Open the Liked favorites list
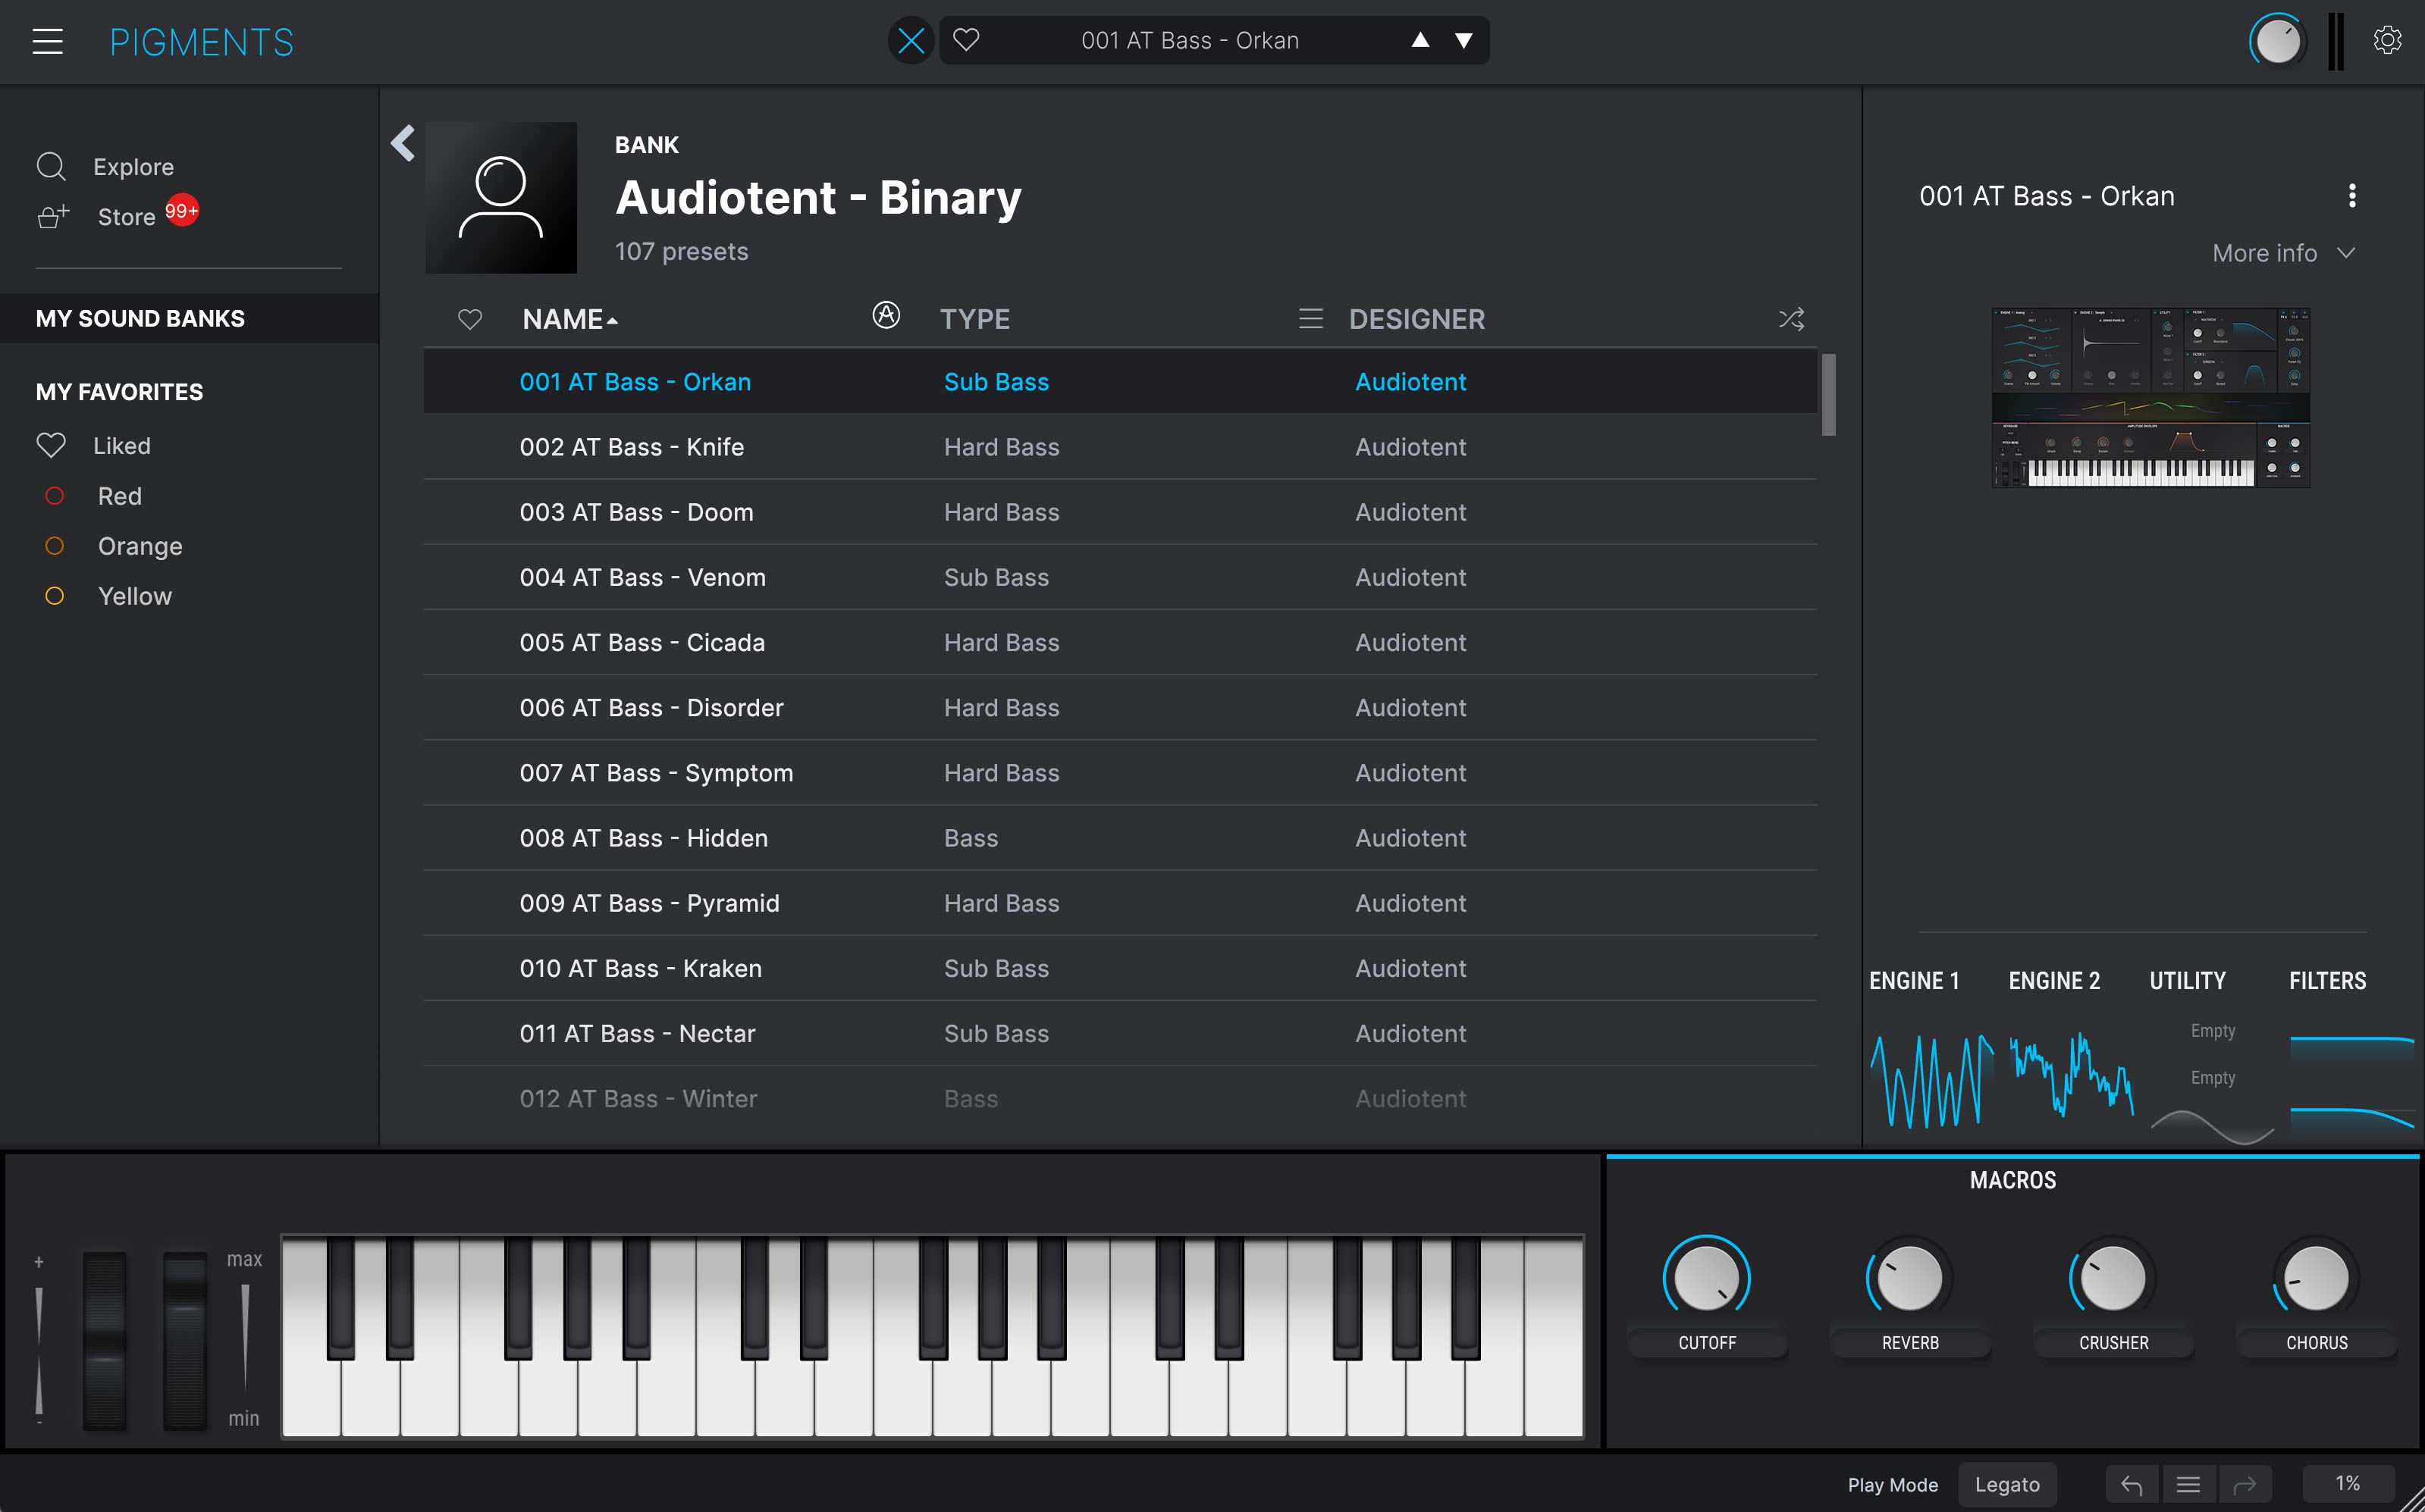This screenshot has height=1512, width=2425. pos(121,446)
